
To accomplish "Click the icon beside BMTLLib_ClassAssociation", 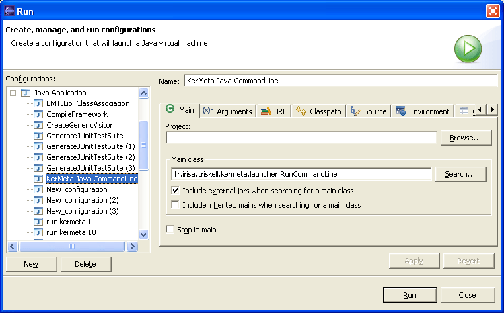I will [x=38, y=103].
